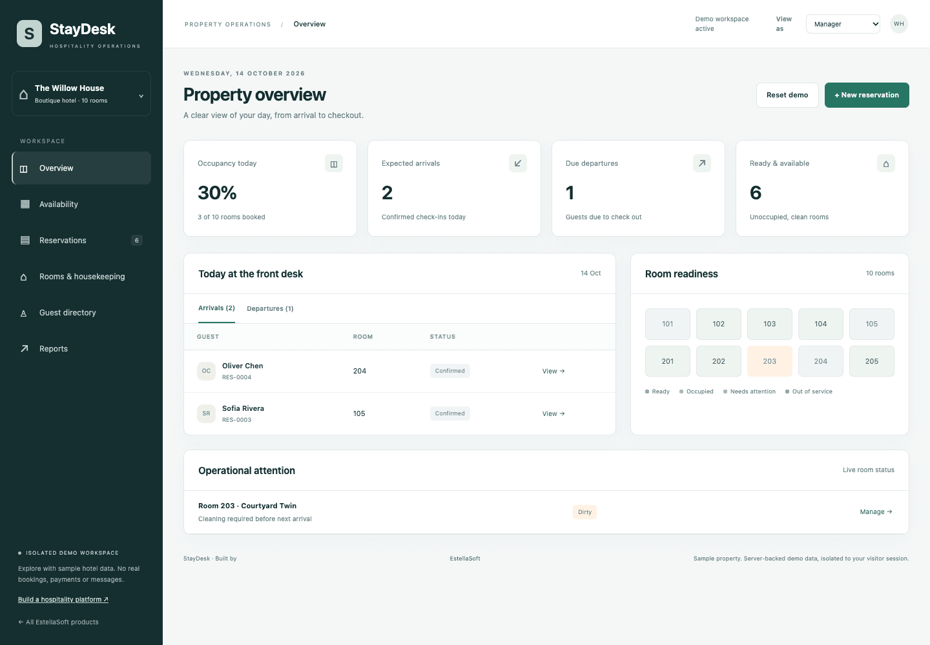This screenshot has width=930, height=645.
Task: View Oliver Chen's reservation
Action: [553, 372]
